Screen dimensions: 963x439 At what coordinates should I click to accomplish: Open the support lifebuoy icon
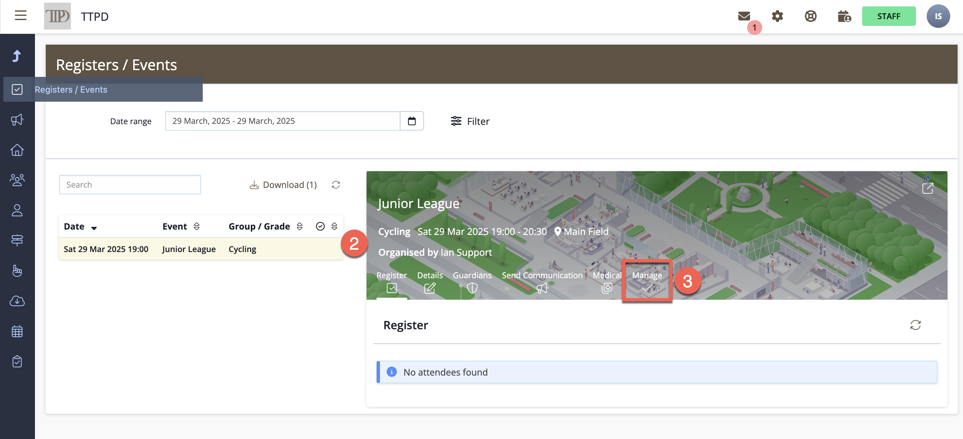pos(810,16)
